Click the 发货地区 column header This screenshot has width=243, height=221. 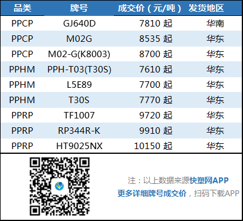click(206, 8)
